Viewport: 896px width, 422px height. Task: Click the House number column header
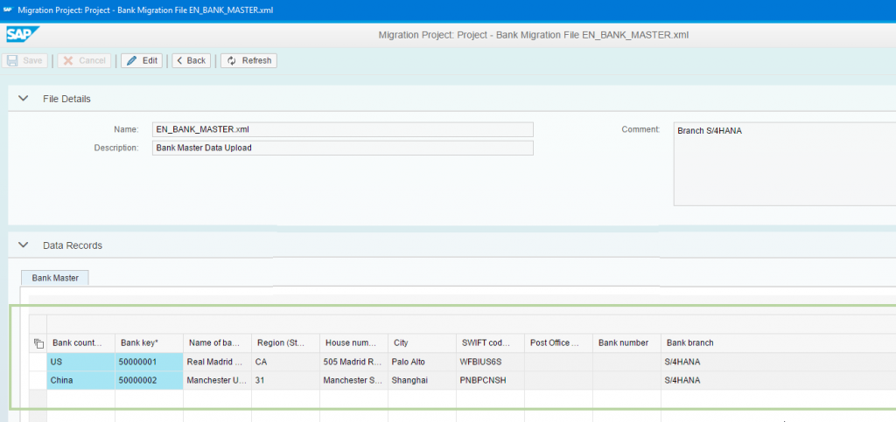point(353,342)
